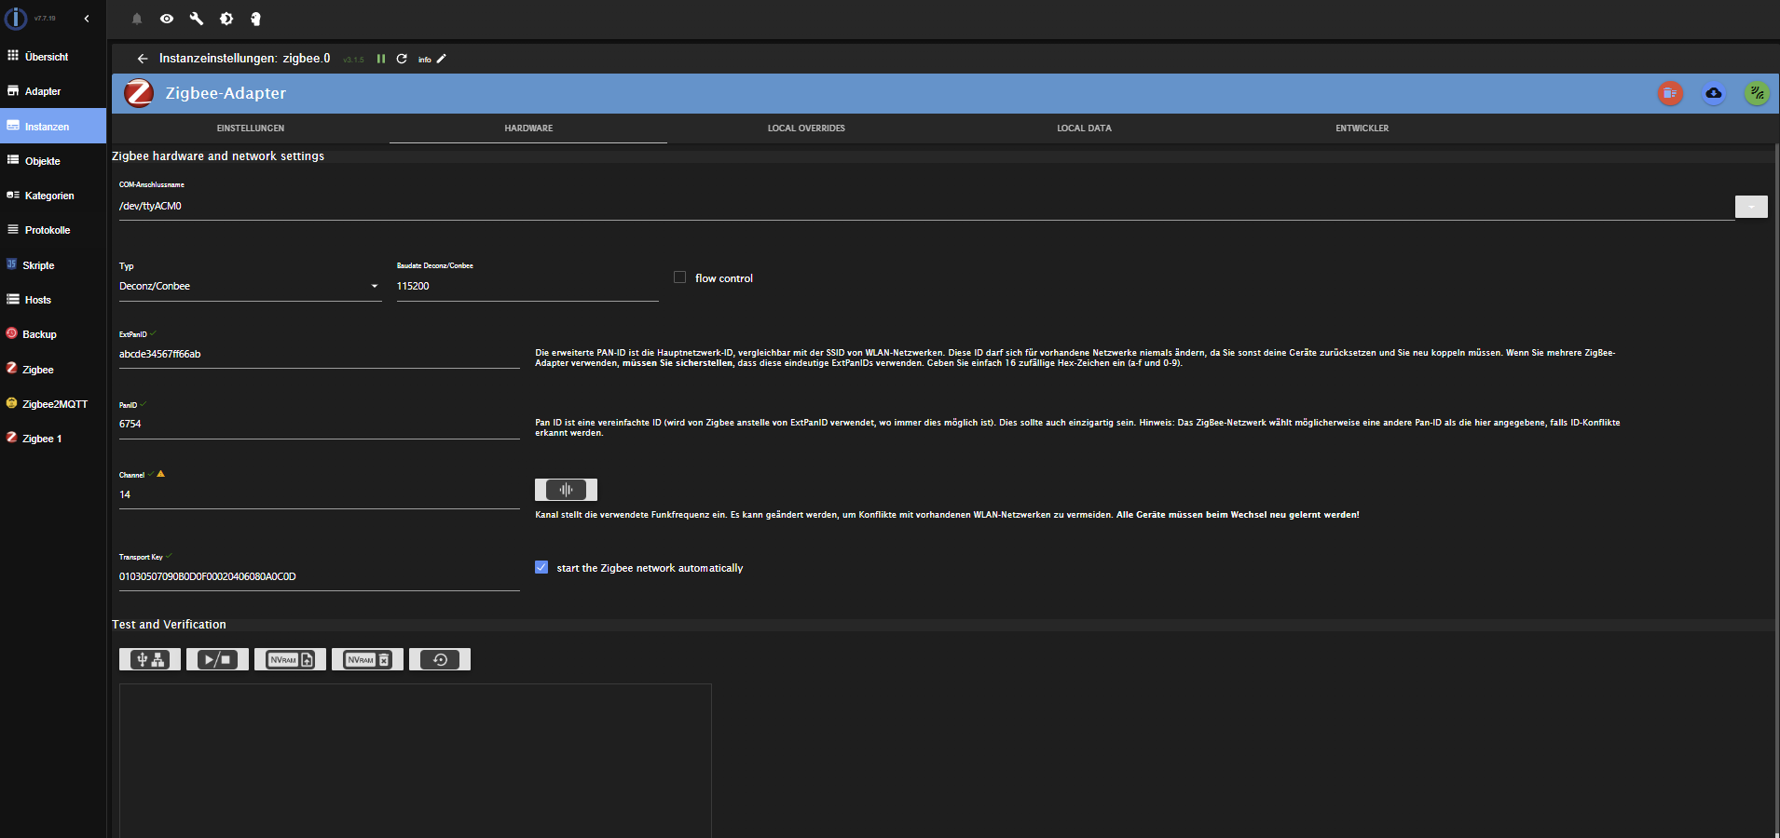Go back using the left arrow
Viewport: 1780px width, 838px height.
(143, 59)
